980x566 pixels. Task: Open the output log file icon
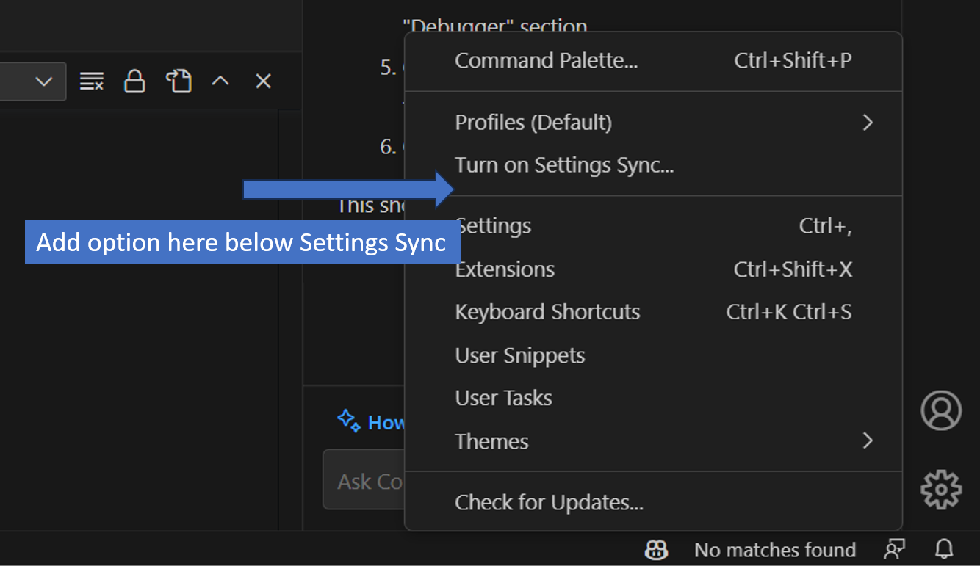[179, 81]
